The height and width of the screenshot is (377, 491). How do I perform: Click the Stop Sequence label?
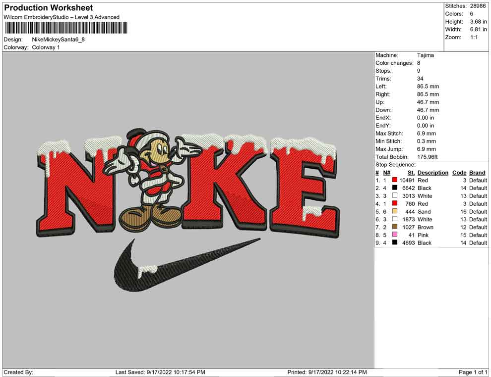395,165
